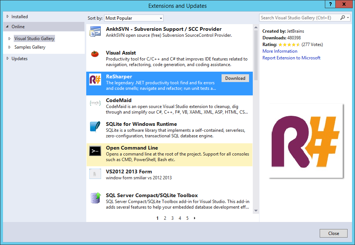
Task: Click inside the Visual Studio Gallery search box
Action: point(297,17)
